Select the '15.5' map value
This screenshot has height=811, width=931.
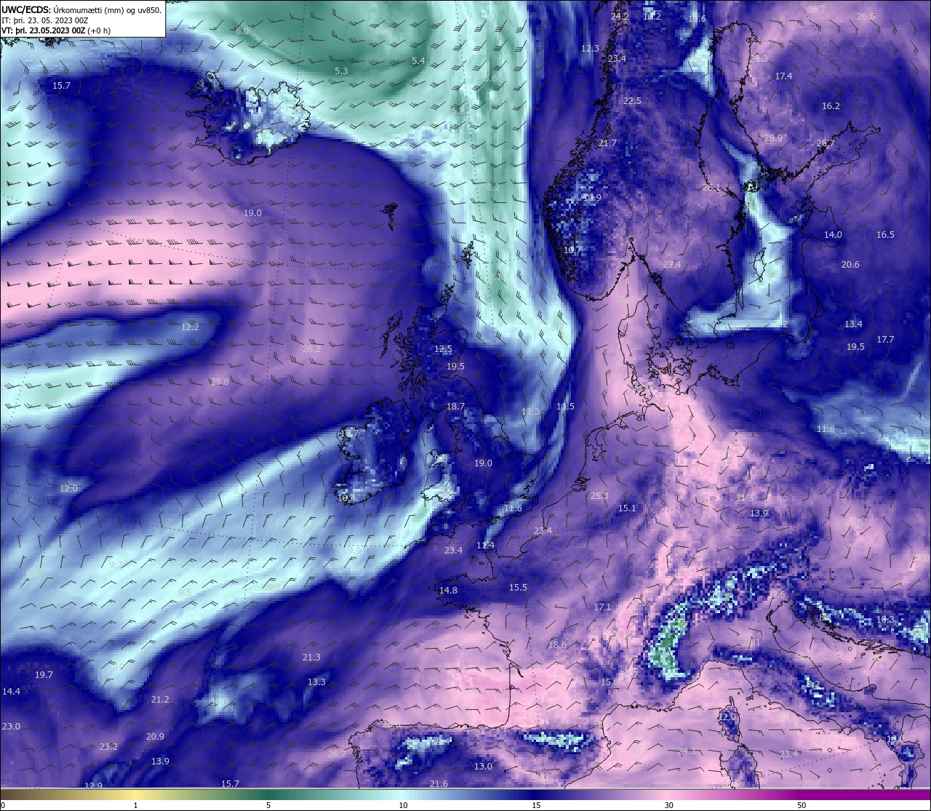(518, 588)
